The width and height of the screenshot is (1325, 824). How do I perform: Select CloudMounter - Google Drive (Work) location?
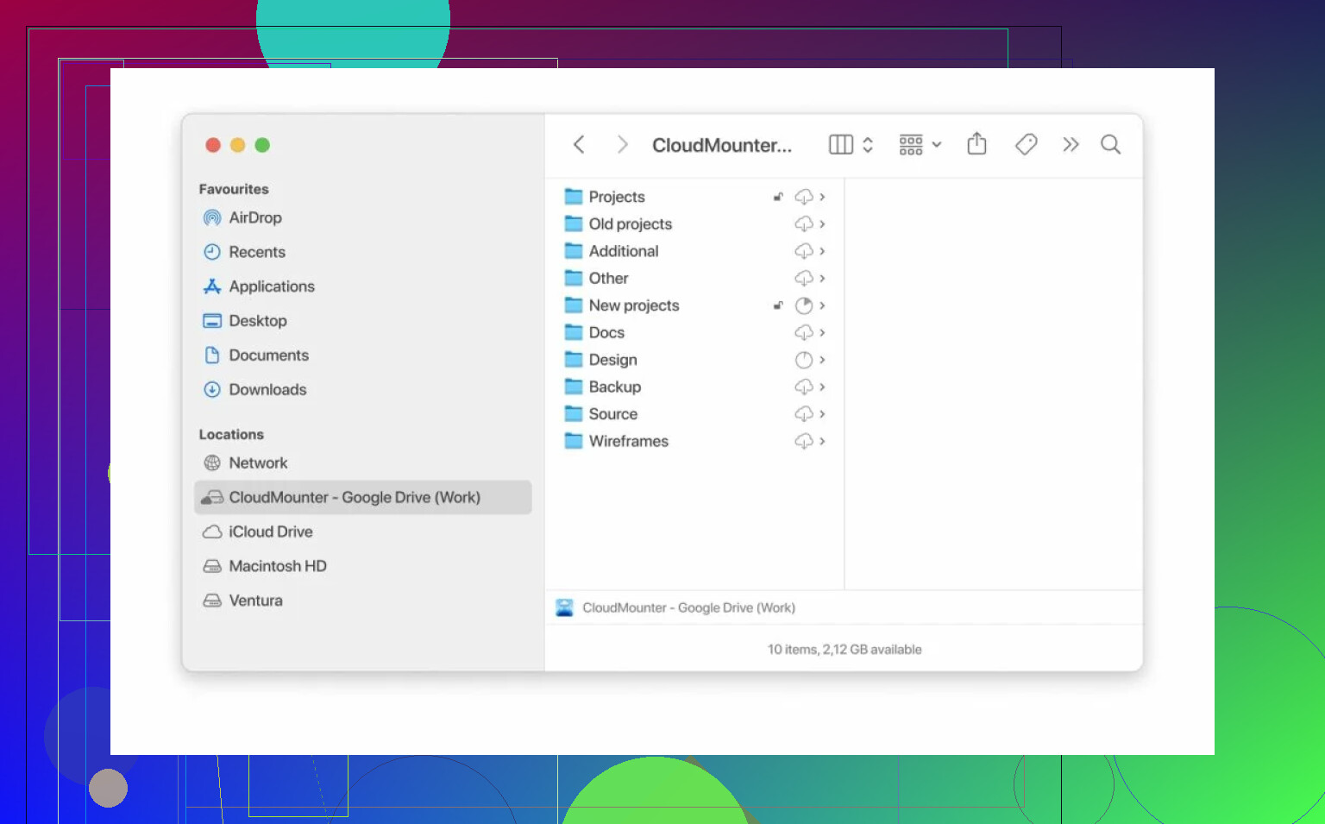(x=363, y=498)
